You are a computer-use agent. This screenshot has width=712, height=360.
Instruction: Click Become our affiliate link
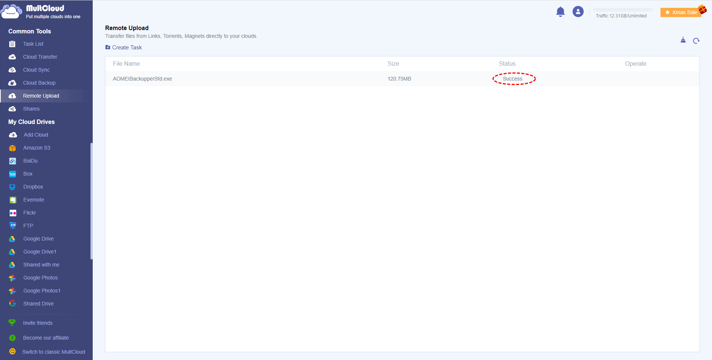(x=46, y=338)
